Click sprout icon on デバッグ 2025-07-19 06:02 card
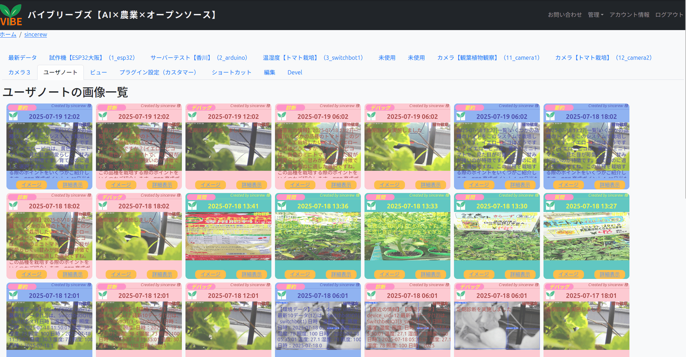 click(371, 116)
